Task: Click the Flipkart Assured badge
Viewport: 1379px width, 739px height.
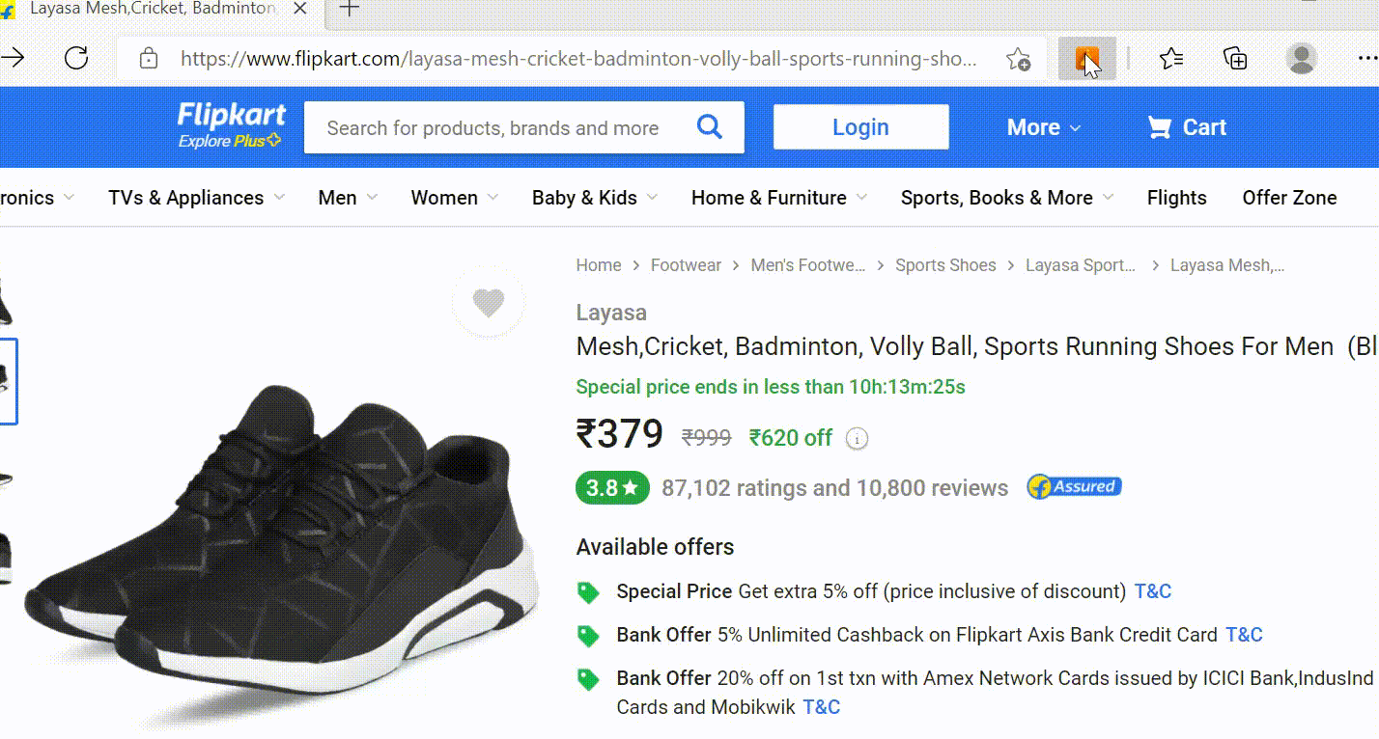Action: tap(1073, 487)
